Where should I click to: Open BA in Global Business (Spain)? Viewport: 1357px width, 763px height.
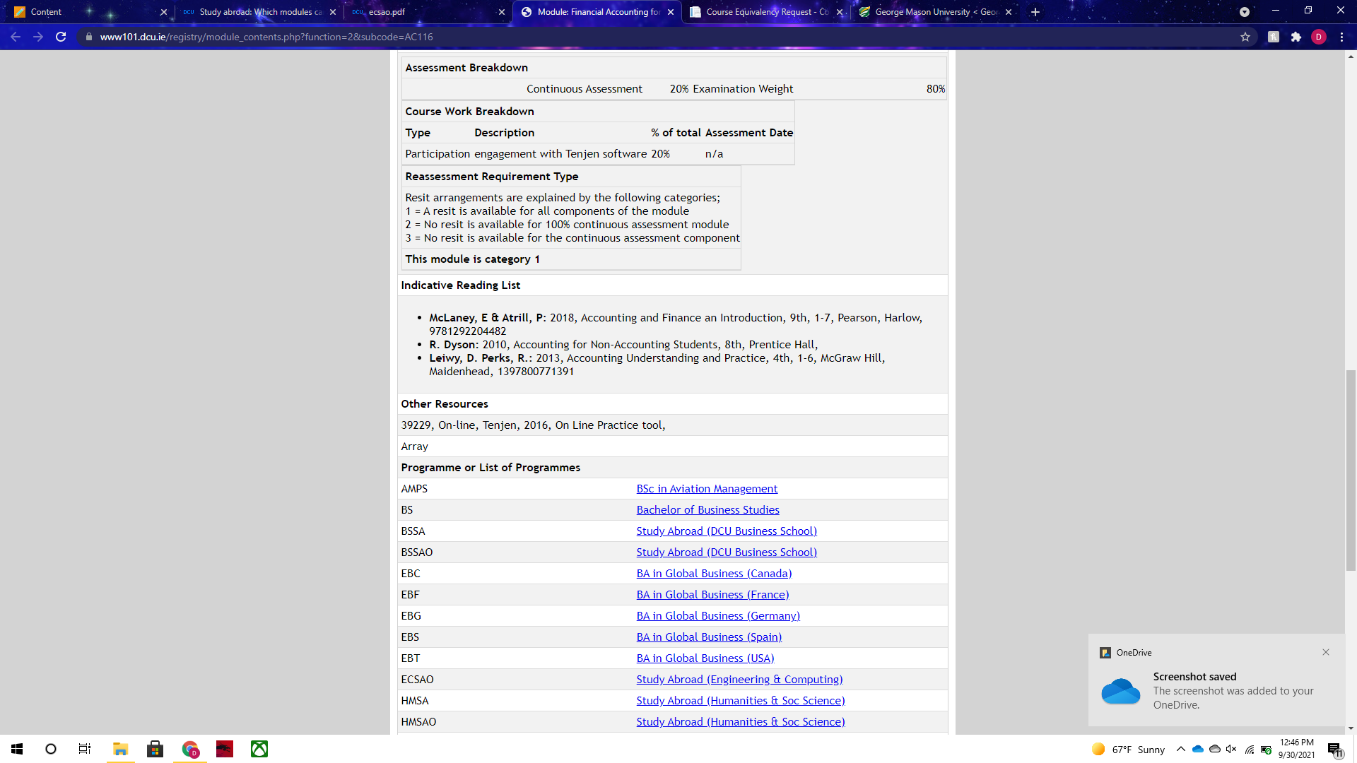(x=709, y=637)
